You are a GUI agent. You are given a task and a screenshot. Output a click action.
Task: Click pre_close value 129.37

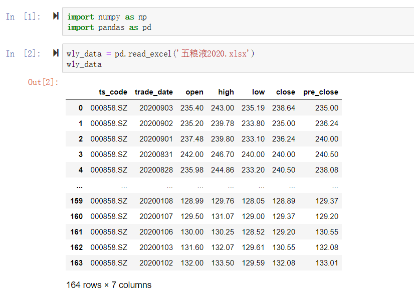(x=327, y=201)
